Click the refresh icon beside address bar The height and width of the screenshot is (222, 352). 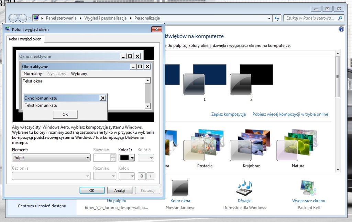point(277,18)
